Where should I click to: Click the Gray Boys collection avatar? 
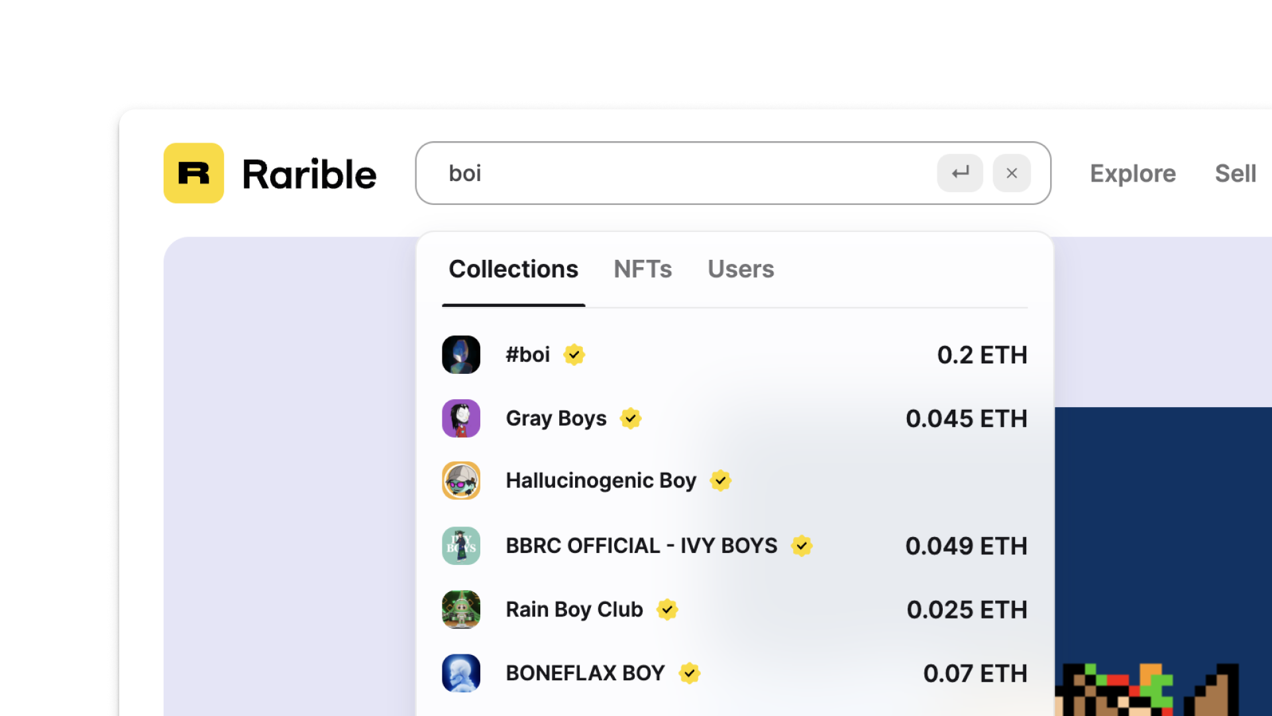click(461, 418)
